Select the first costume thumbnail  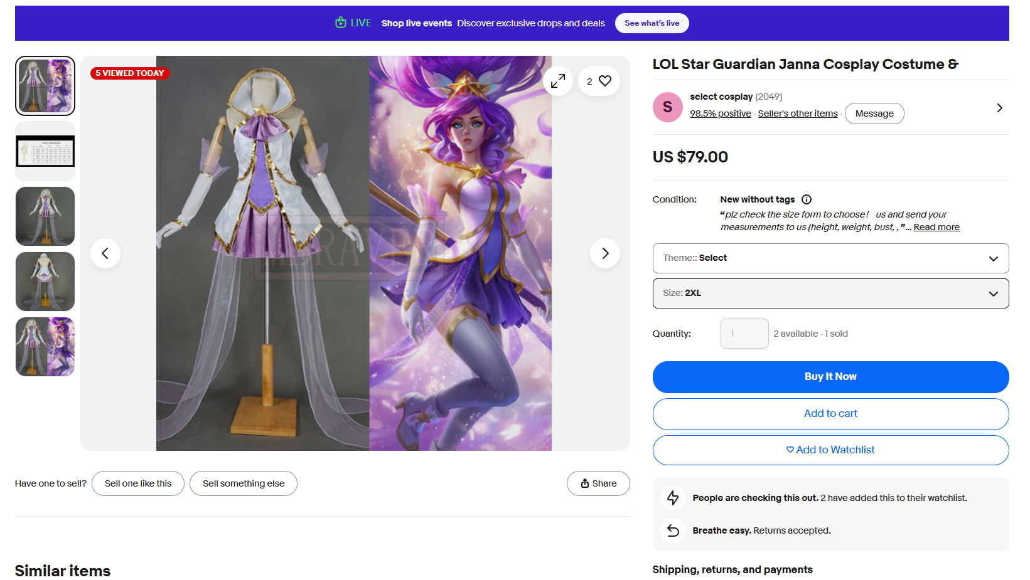(x=45, y=86)
